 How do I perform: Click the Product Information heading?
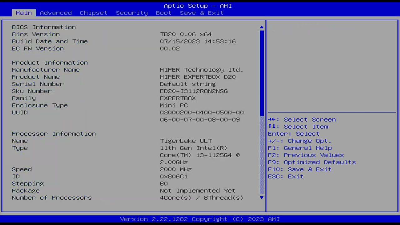click(x=50, y=63)
